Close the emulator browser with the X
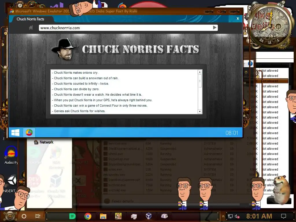Screen dimensions: 296x222 tap(238, 18)
